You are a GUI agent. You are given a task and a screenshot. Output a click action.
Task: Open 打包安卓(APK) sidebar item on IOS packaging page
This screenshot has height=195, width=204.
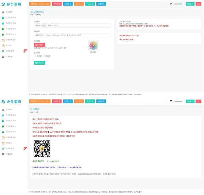click(11, 29)
